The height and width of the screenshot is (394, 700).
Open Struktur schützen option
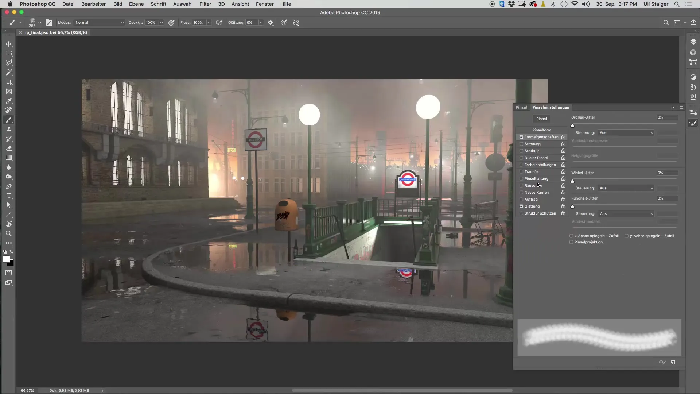(x=540, y=213)
